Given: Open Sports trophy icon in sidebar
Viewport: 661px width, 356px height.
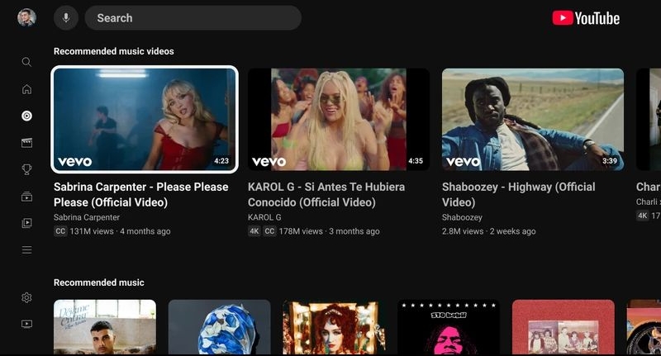Looking at the screenshot, I should (x=26, y=169).
